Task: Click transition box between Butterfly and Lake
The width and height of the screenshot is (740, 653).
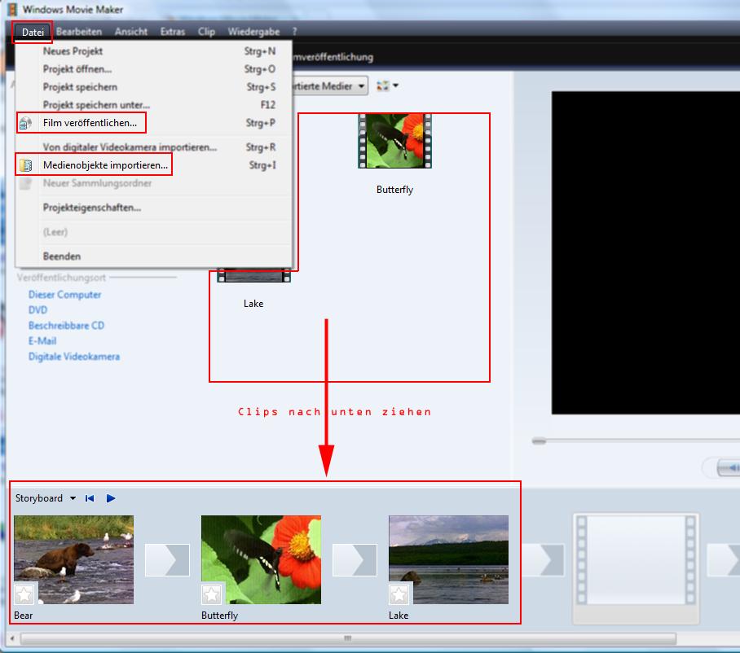Action: [355, 560]
